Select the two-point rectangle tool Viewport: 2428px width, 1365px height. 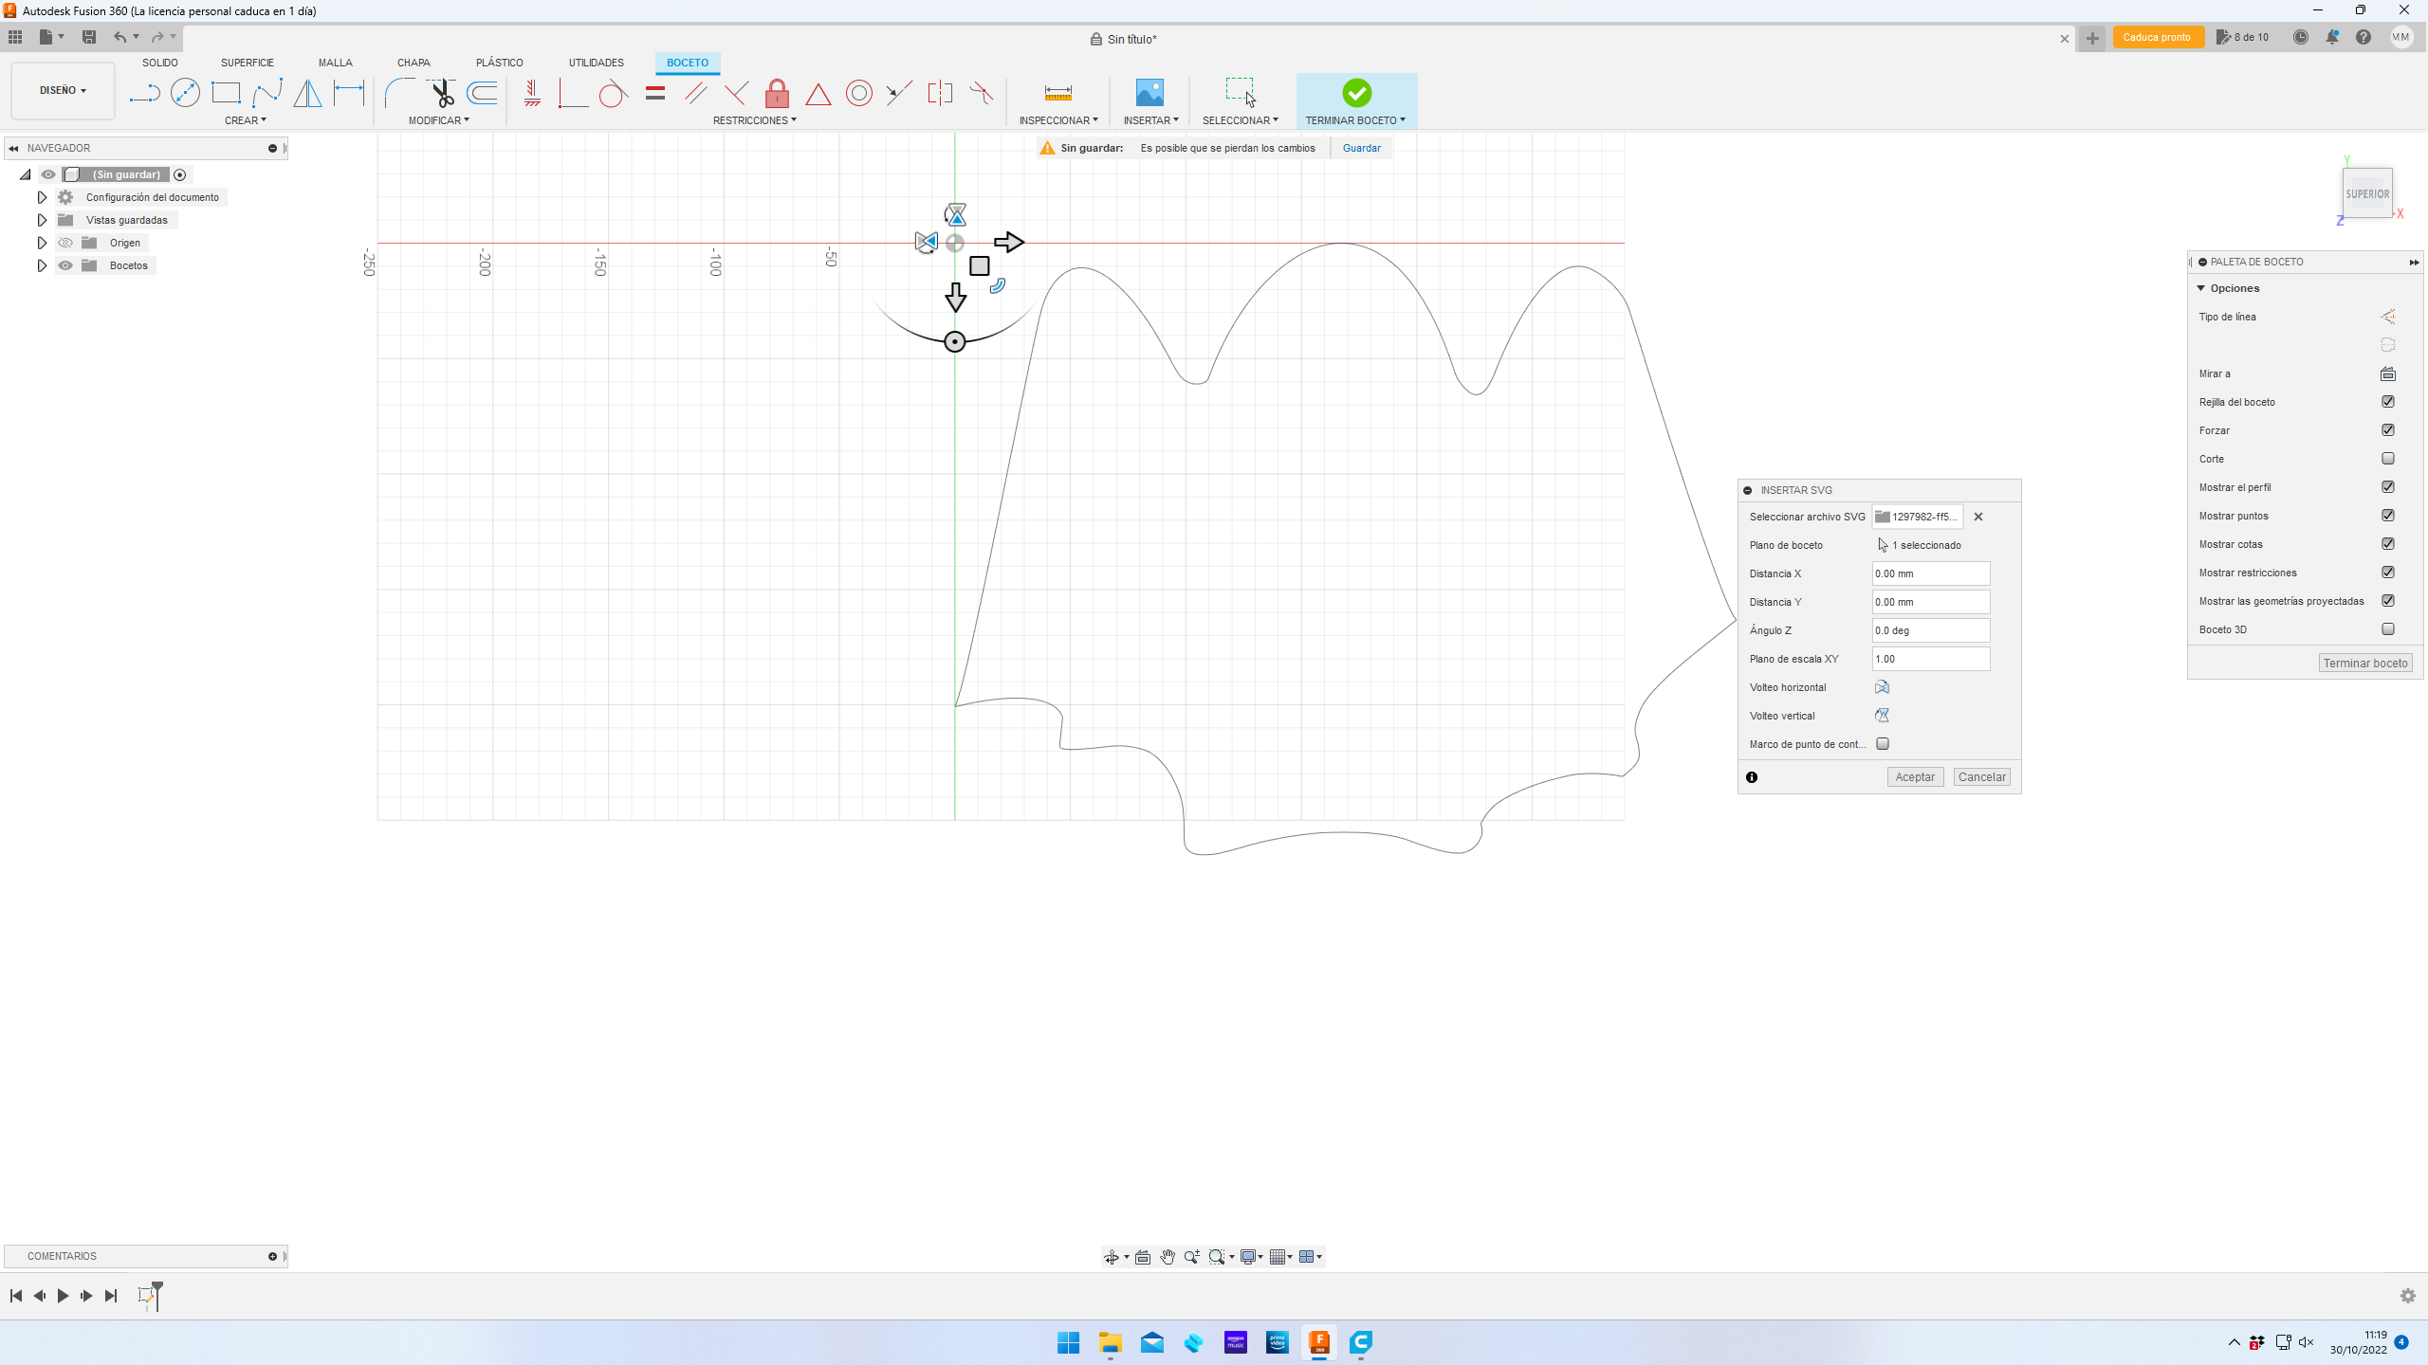click(x=226, y=93)
